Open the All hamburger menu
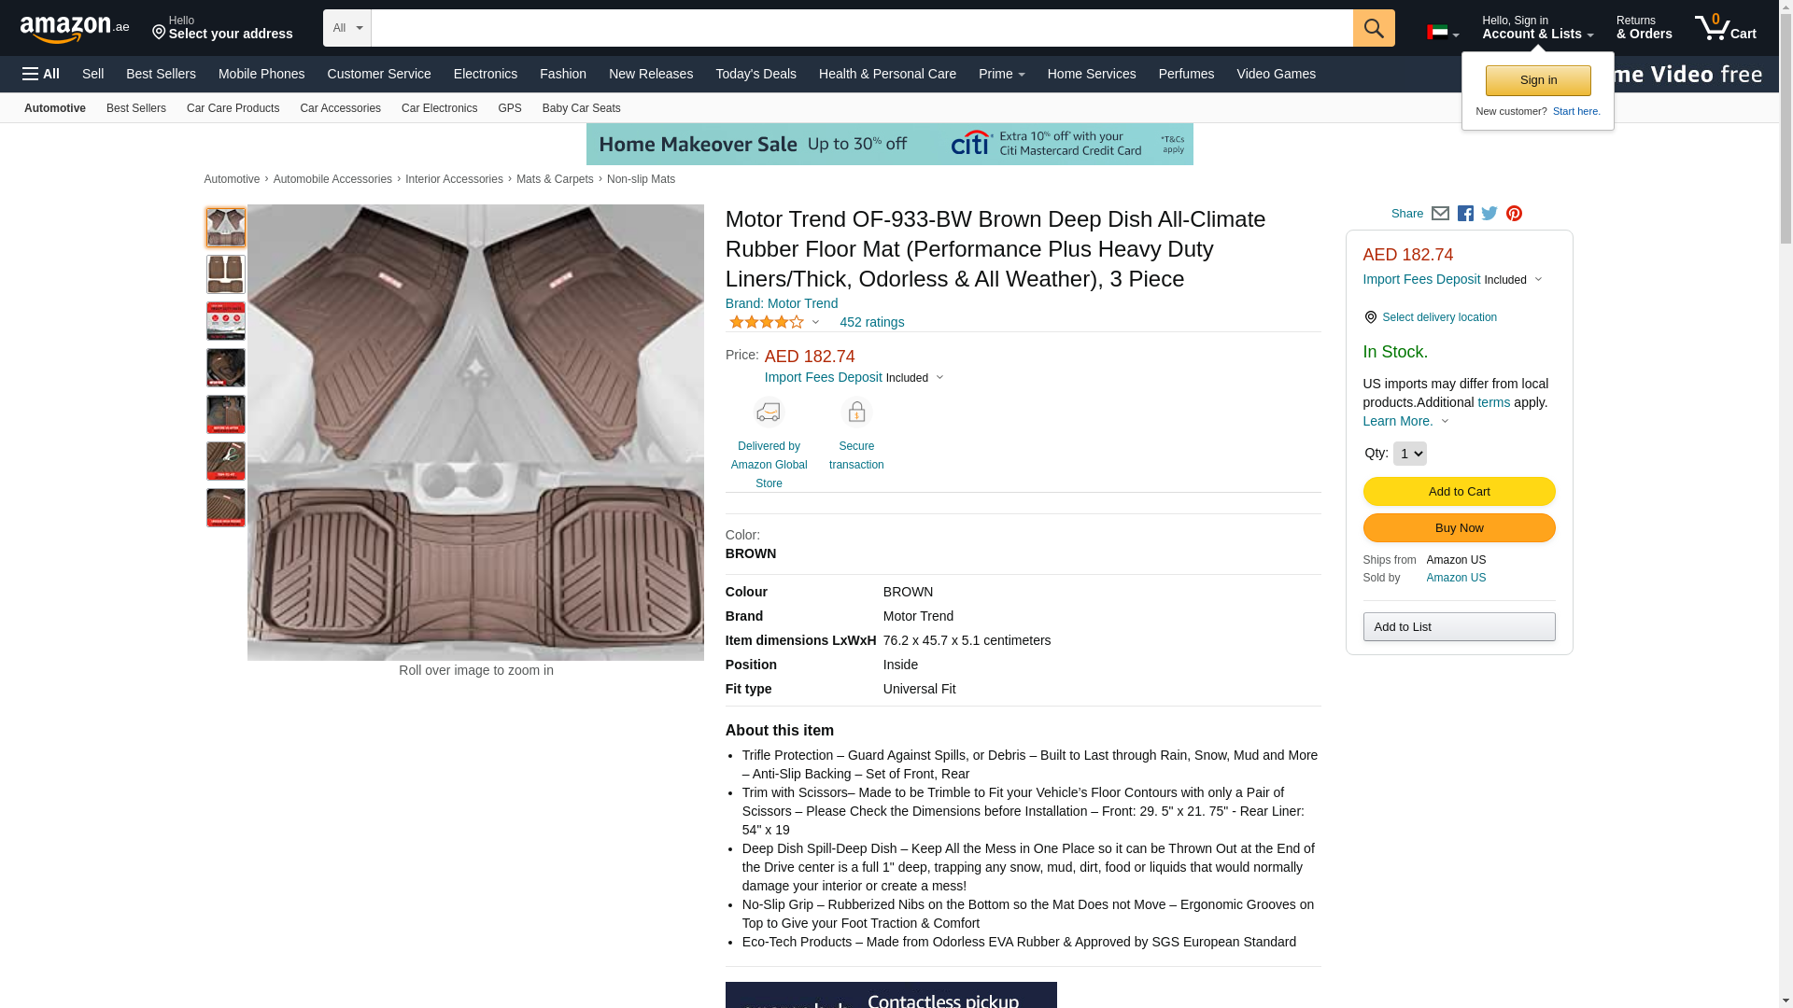This screenshot has height=1008, width=1793. (x=41, y=74)
